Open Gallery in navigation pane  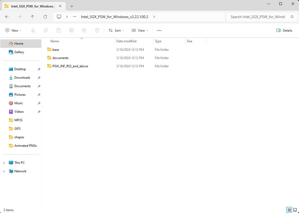21,52
